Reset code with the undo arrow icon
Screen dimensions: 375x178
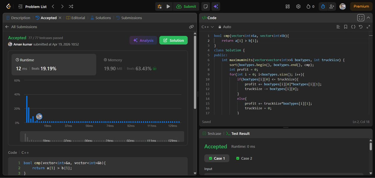click(361, 27)
